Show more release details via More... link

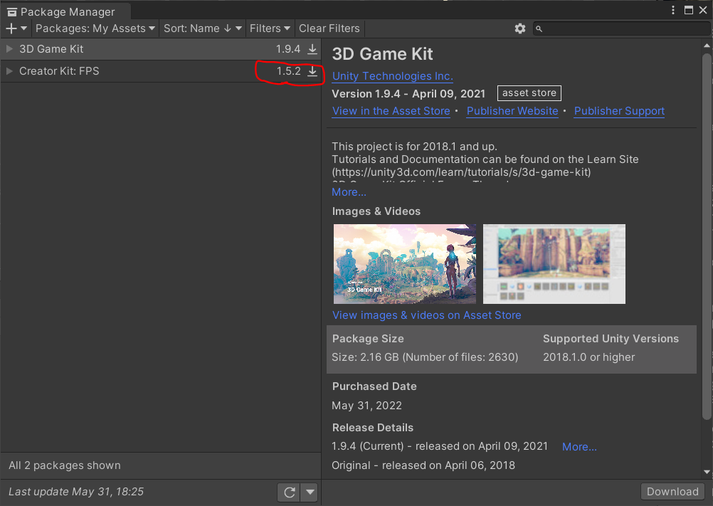579,447
